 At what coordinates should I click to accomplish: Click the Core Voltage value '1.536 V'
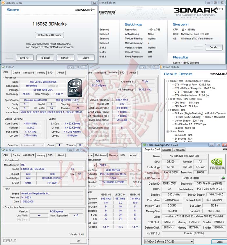pos(58,94)
